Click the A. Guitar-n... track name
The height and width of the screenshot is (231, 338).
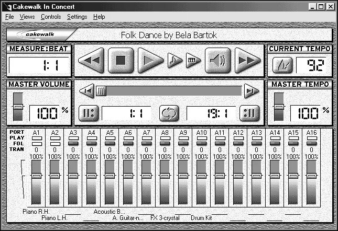[x=128, y=218]
